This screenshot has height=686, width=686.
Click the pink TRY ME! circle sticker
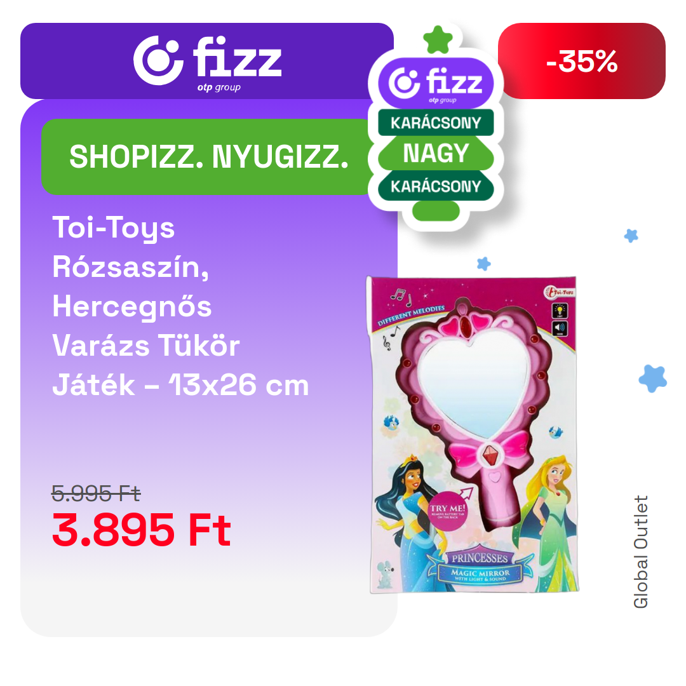447,511
